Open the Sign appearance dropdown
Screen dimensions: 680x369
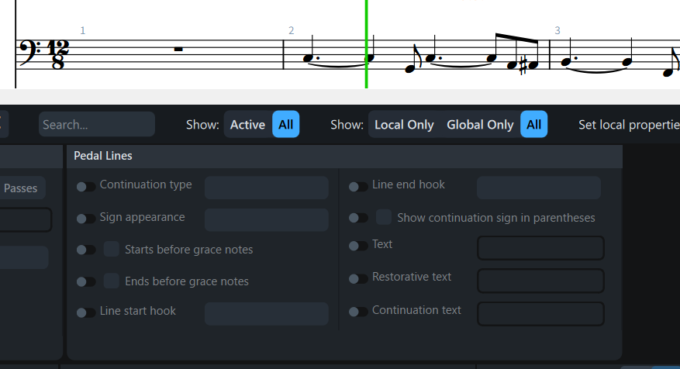point(266,219)
